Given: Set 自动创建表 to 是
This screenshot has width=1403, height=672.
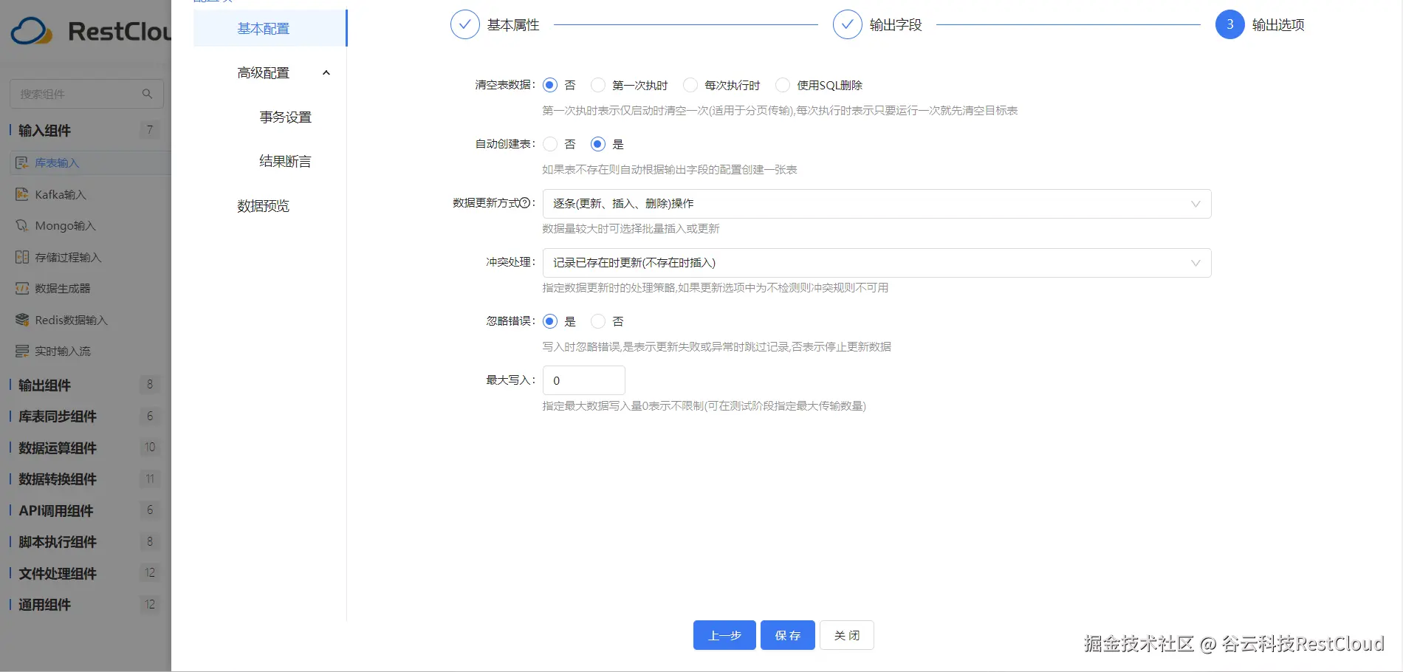Looking at the screenshot, I should [x=598, y=144].
